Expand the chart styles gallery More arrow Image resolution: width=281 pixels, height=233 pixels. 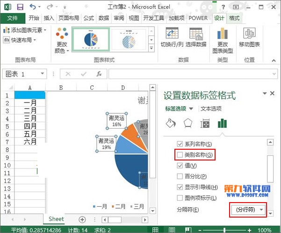(151, 48)
